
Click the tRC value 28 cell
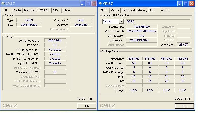[x=166, y=81]
